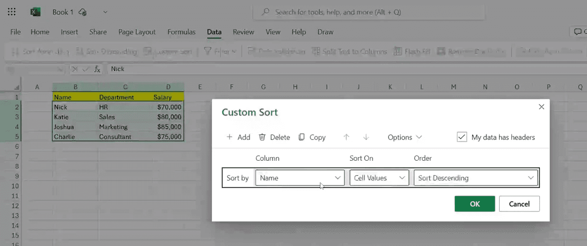Click the Delete label in dialog

point(280,137)
